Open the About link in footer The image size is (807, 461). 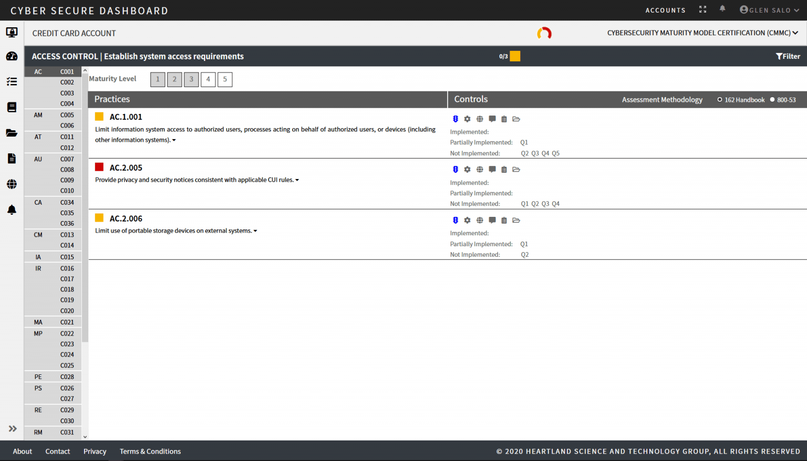[x=23, y=452]
